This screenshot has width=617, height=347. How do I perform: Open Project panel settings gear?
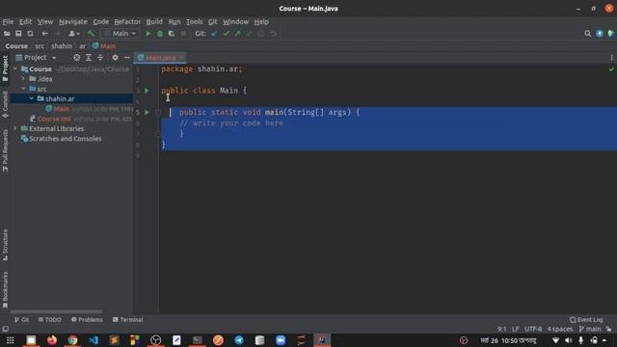[115, 58]
